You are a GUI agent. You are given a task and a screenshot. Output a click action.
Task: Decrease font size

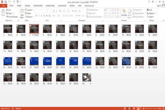coord(56,11)
